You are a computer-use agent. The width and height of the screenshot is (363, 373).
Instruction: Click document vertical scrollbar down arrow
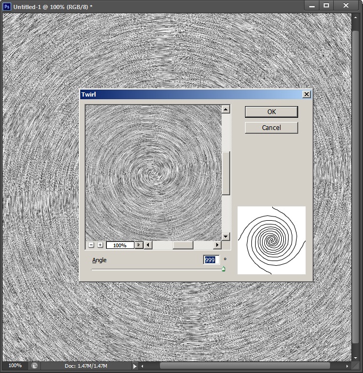(356, 358)
